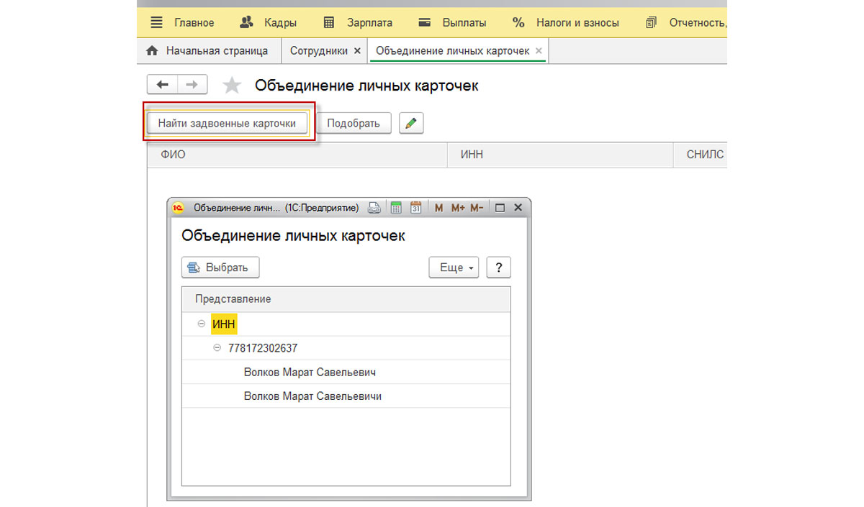Open the Зарплата menu section
This screenshot has width=864, height=507.
360,22
